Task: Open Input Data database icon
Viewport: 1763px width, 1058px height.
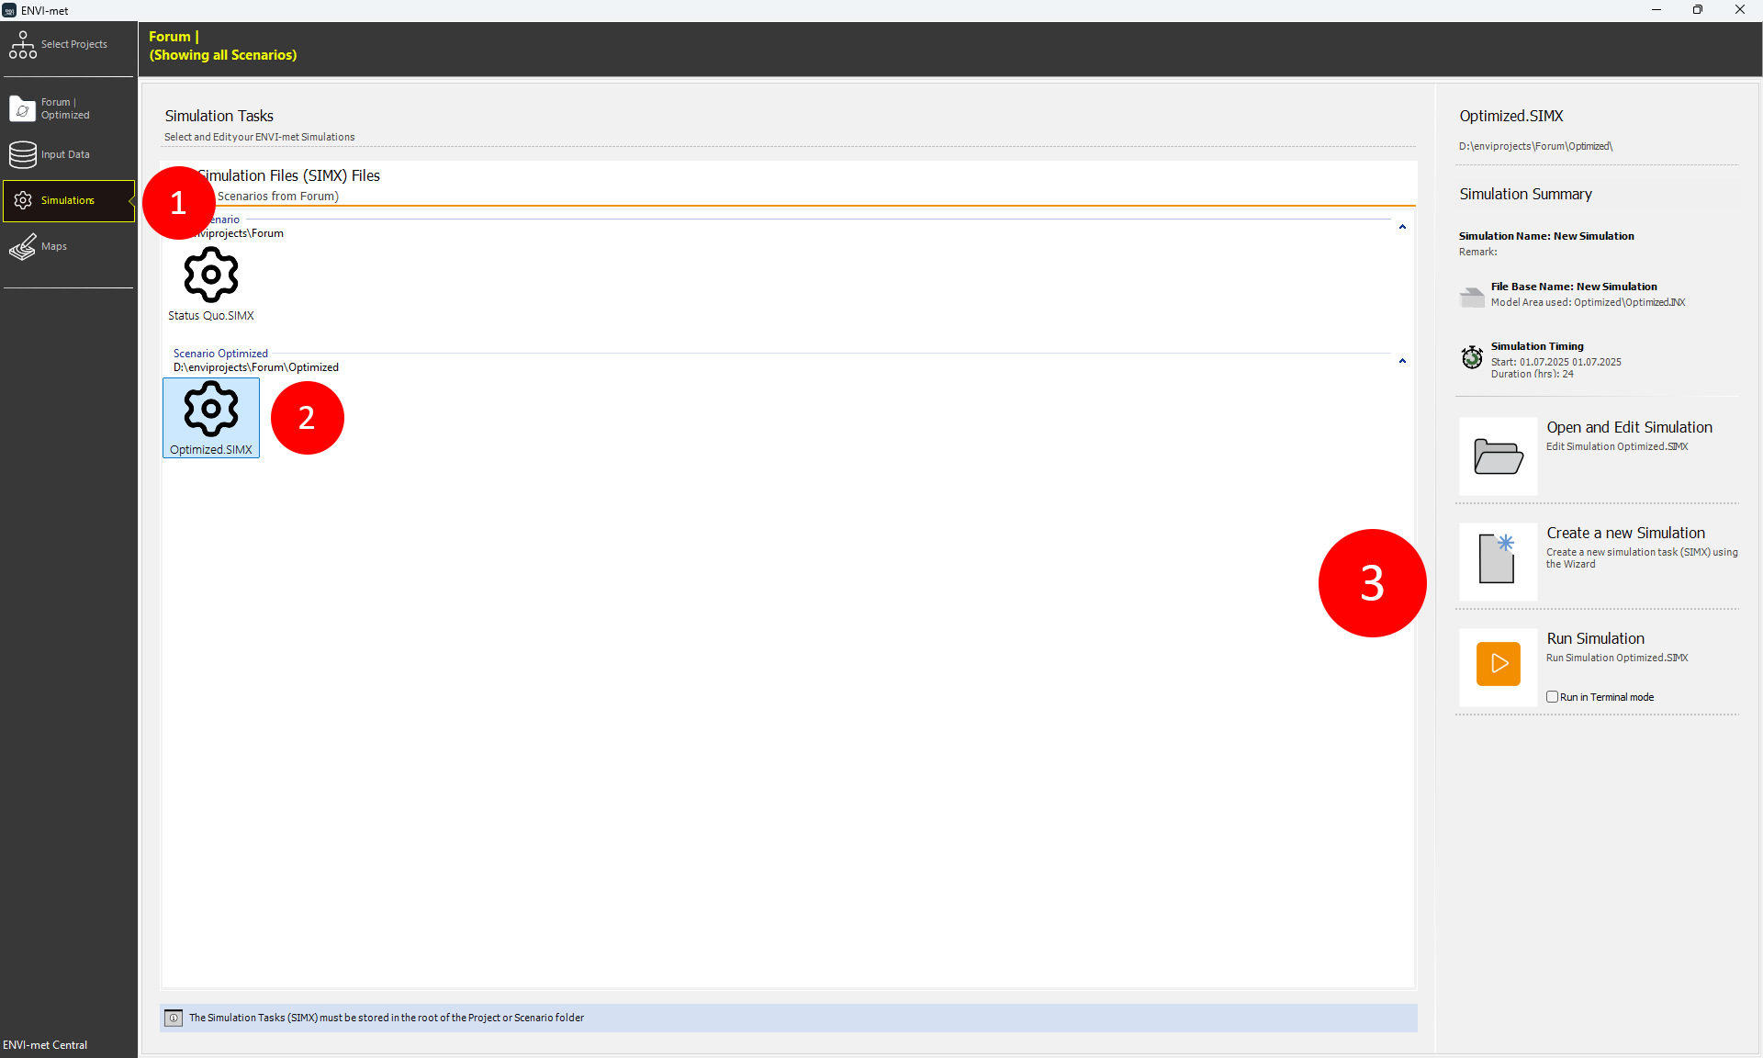Action: click(x=23, y=154)
